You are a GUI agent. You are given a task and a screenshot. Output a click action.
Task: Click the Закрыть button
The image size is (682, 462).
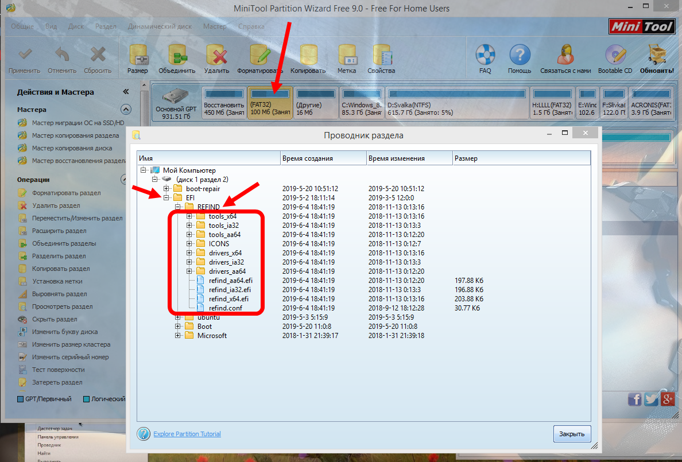572,434
